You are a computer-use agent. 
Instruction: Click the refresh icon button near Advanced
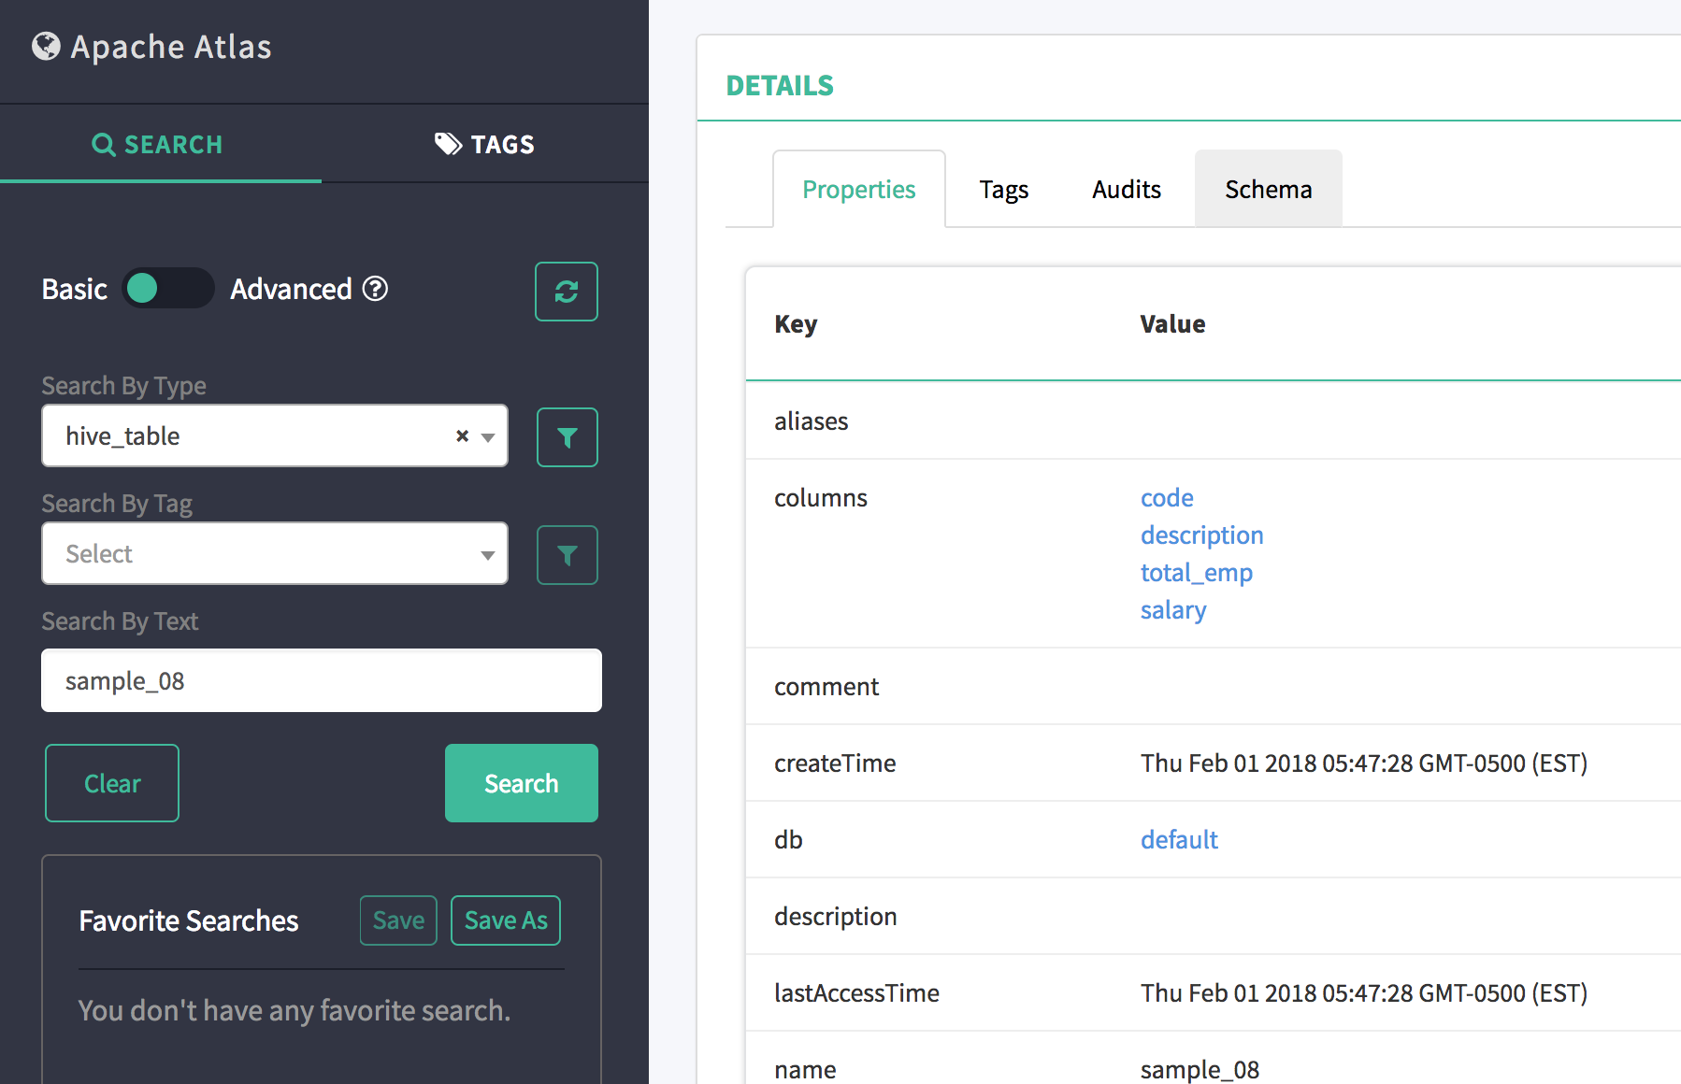pos(567,292)
